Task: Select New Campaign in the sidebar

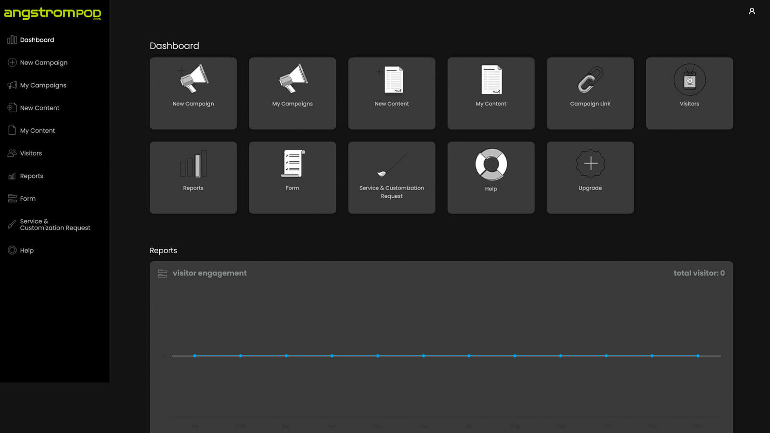Action: click(43, 63)
